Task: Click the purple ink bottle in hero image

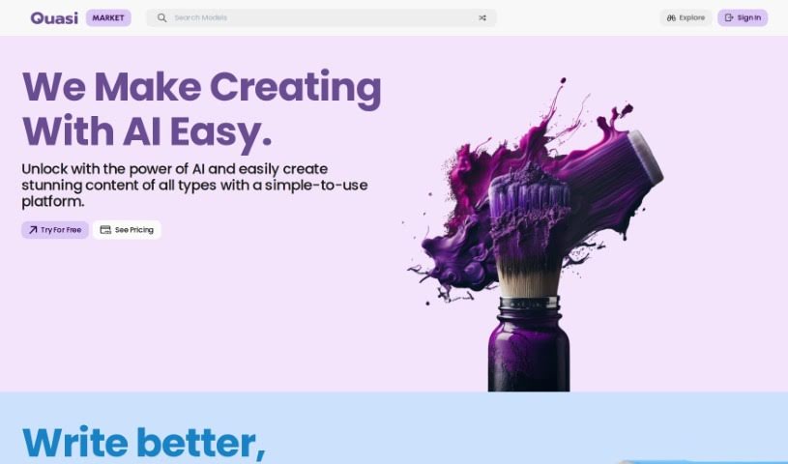Action: 529,344
